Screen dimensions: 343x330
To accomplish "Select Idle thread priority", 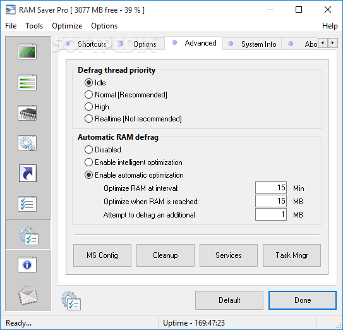I will 95,83.
